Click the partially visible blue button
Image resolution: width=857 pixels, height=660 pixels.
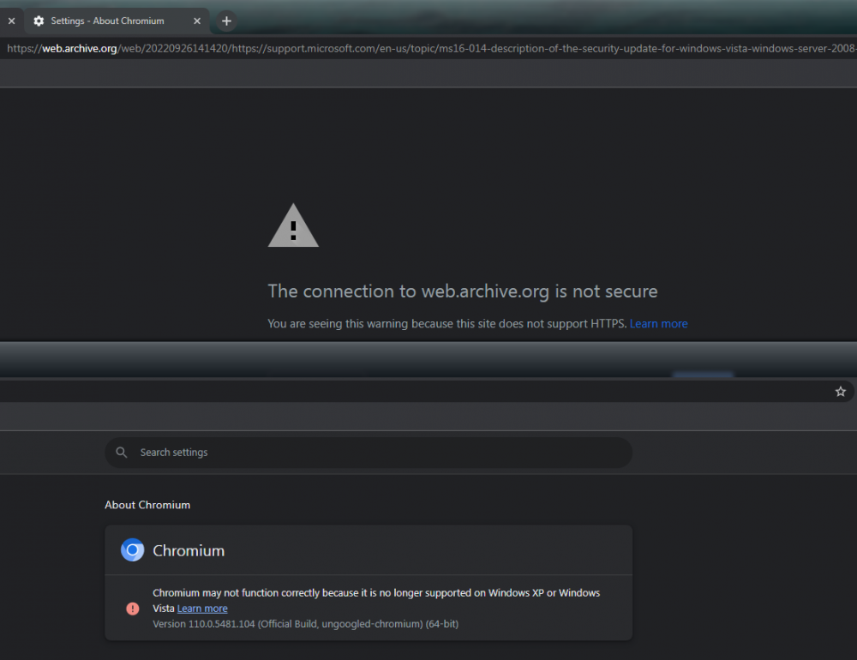703,375
